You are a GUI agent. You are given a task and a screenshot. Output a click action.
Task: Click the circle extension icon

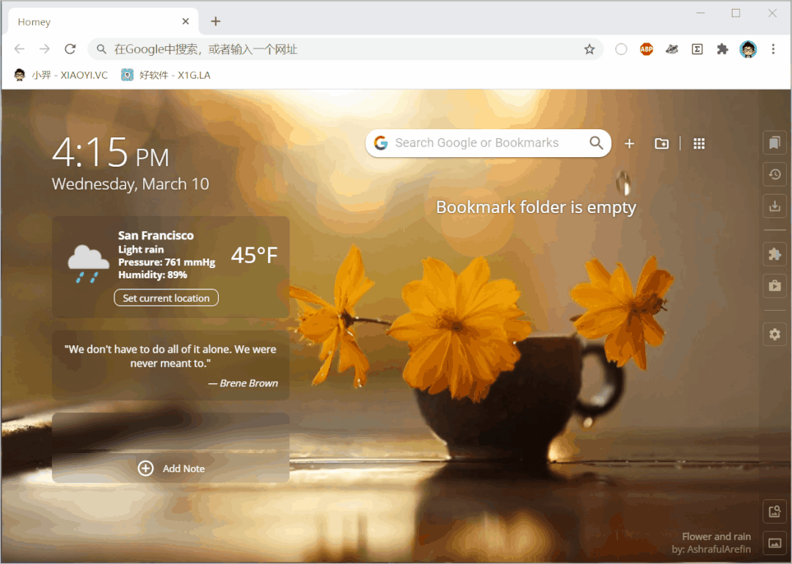[621, 49]
